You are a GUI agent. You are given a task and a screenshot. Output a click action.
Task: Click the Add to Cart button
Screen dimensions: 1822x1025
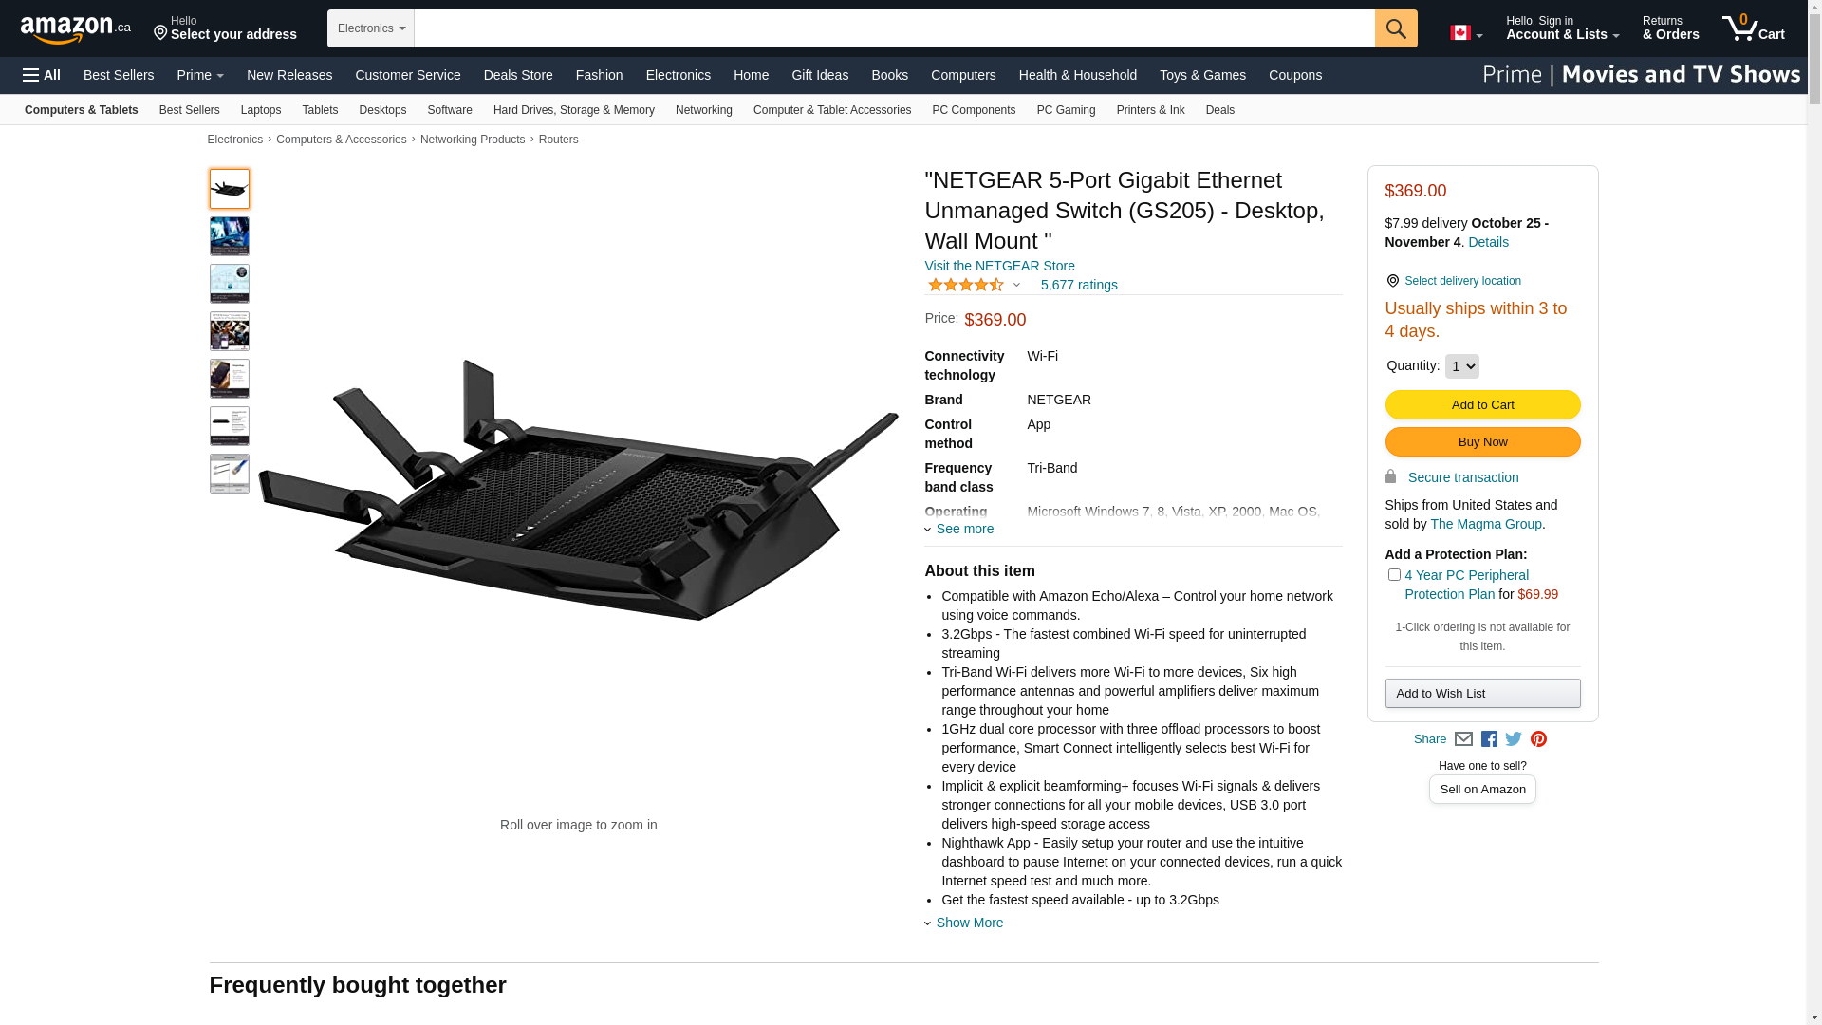pyautogui.click(x=1482, y=405)
